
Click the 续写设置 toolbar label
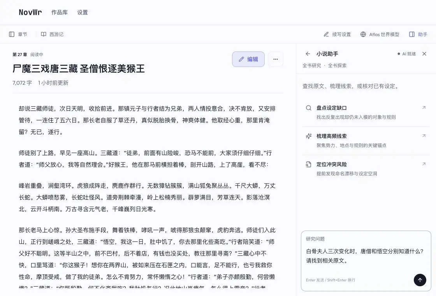[x=341, y=34]
